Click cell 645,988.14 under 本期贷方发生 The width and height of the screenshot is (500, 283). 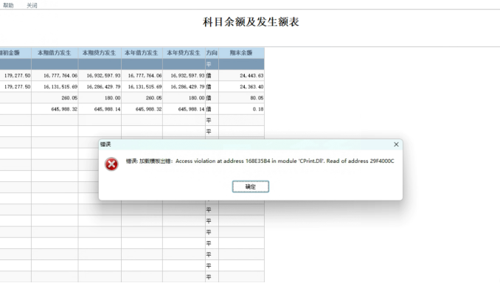coord(100,109)
